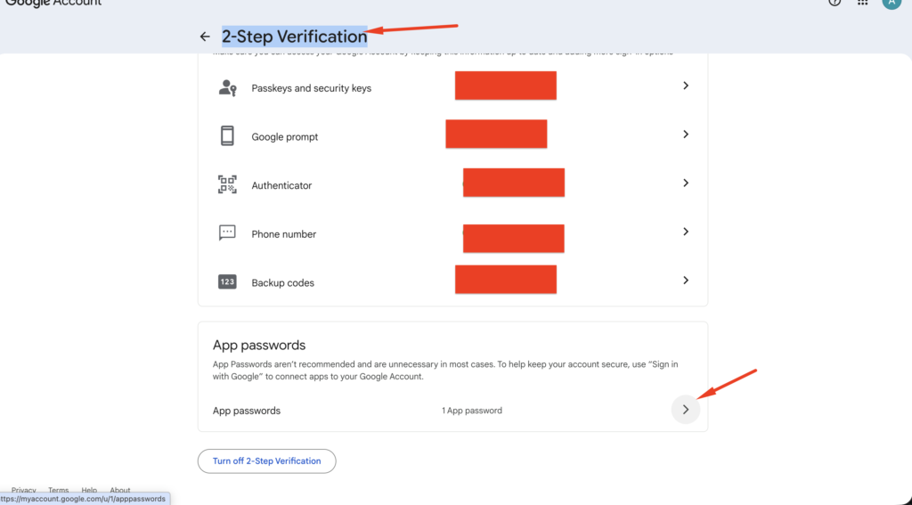Expand the Google prompt row chevron
The width and height of the screenshot is (912, 505).
point(686,134)
